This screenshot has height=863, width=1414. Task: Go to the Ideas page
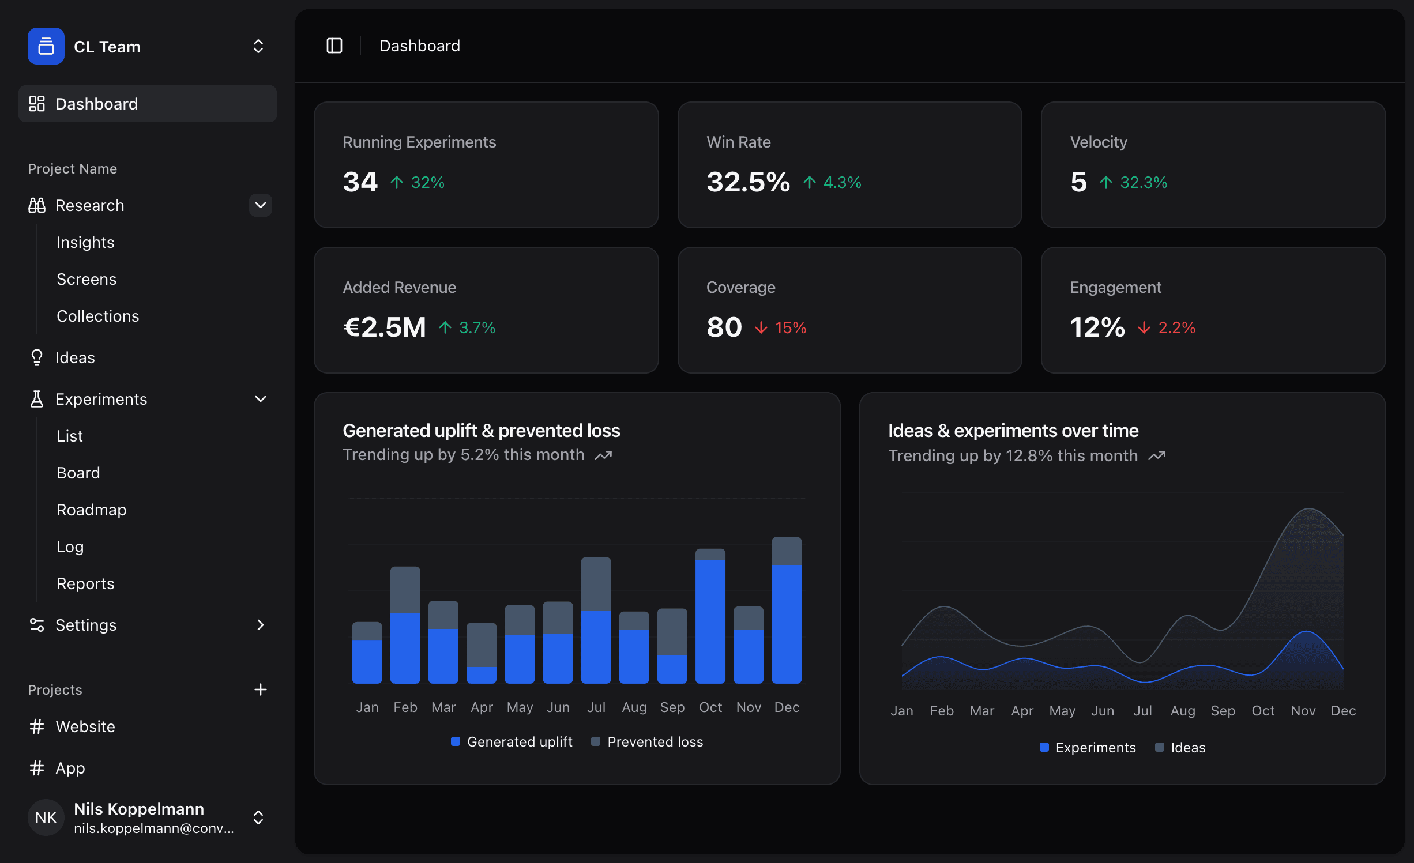coord(75,357)
